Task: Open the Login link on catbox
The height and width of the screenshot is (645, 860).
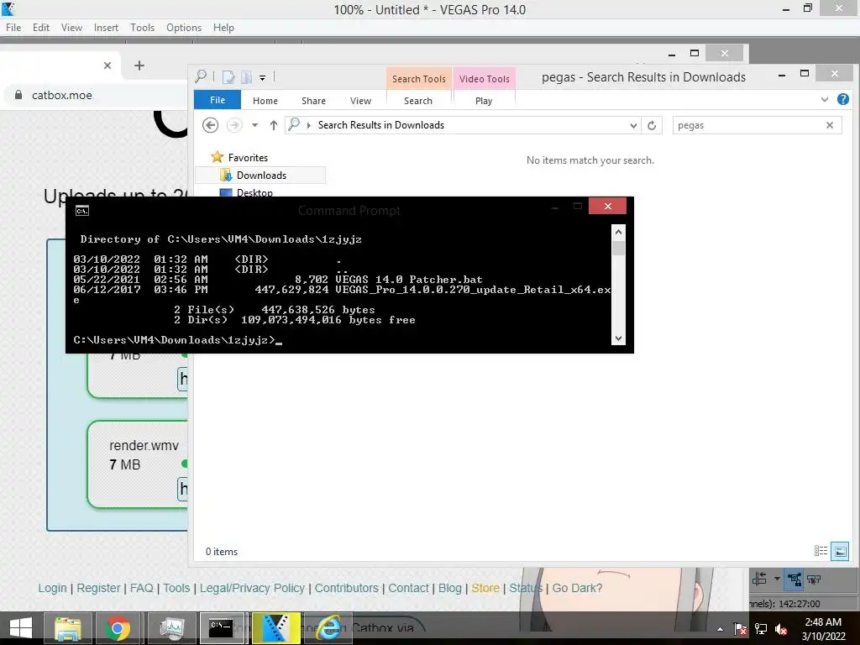Action: [x=52, y=588]
